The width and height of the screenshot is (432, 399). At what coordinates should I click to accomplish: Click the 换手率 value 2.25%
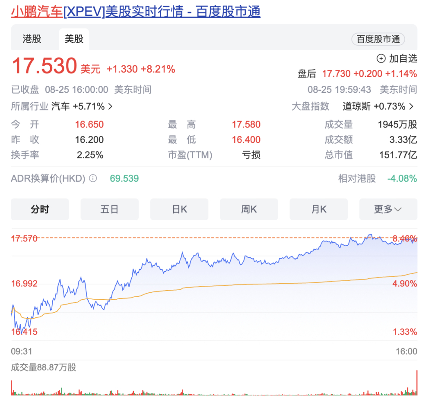[90, 155]
